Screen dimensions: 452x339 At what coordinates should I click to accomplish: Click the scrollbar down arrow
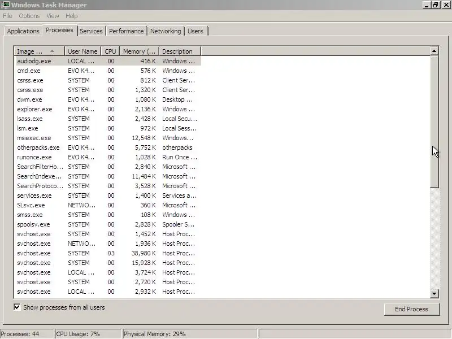[x=434, y=294]
